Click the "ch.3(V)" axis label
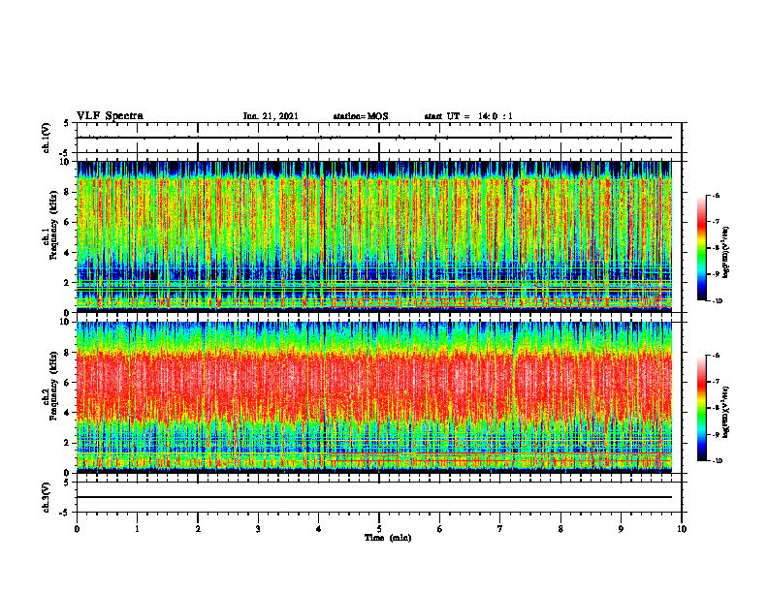The height and width of the screenshot is (593, 768). [47, 497]
